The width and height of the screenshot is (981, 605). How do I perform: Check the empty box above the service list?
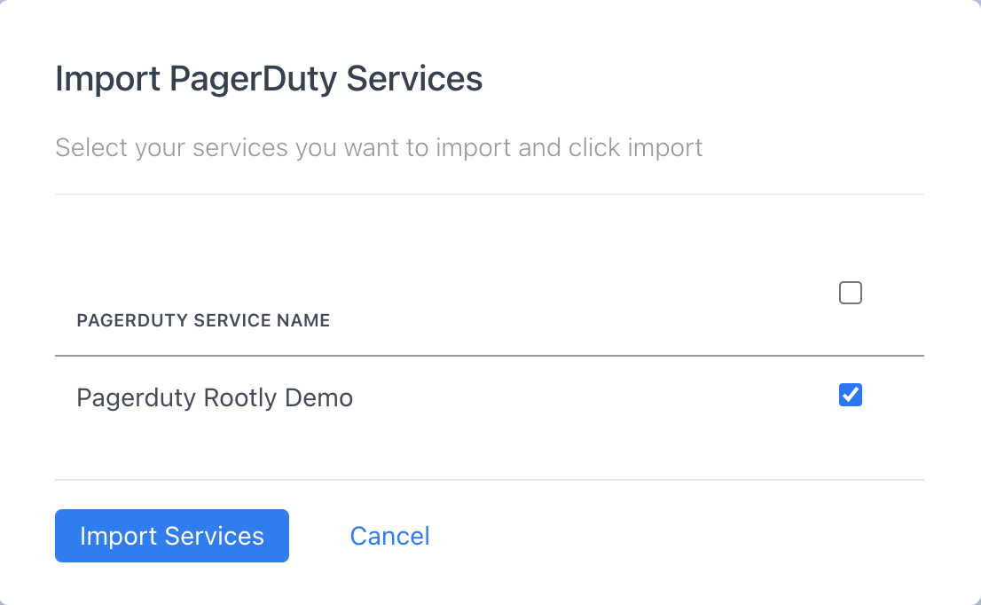point(851,292)
